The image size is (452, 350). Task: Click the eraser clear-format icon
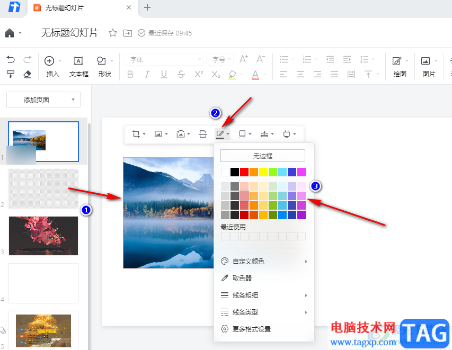coord(27,74)
